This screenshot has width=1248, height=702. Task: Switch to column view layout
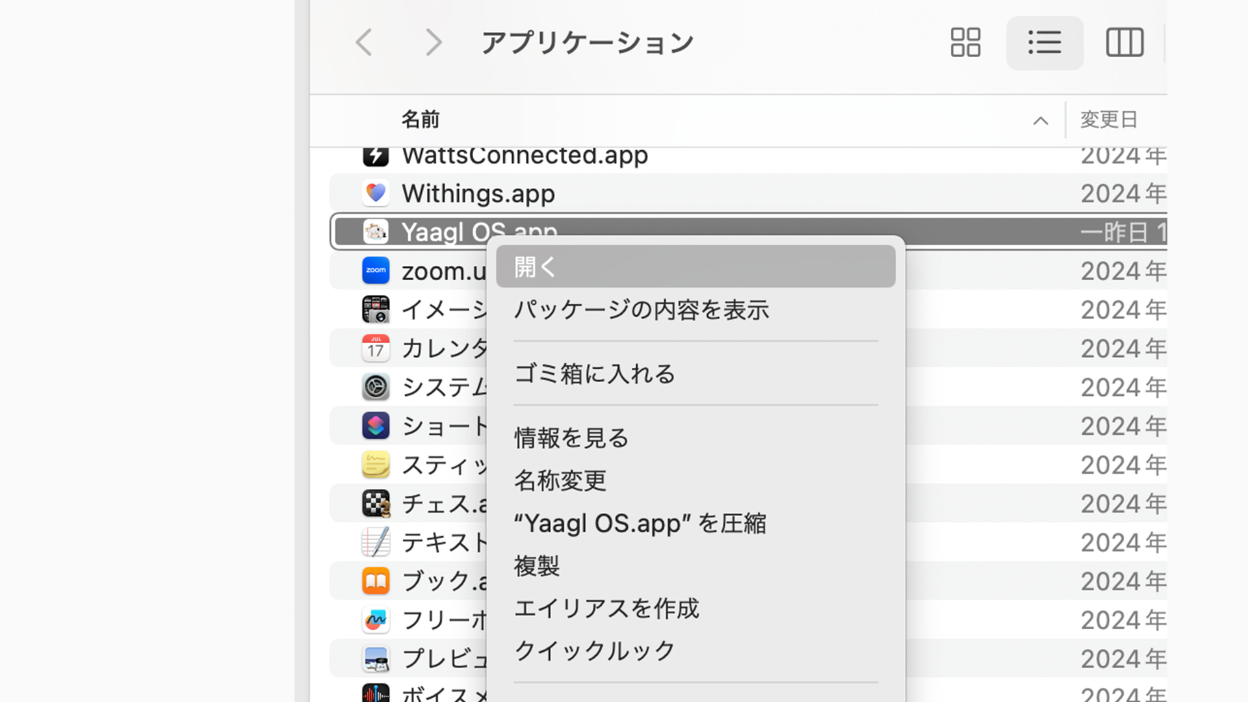tap(1124, 42)
